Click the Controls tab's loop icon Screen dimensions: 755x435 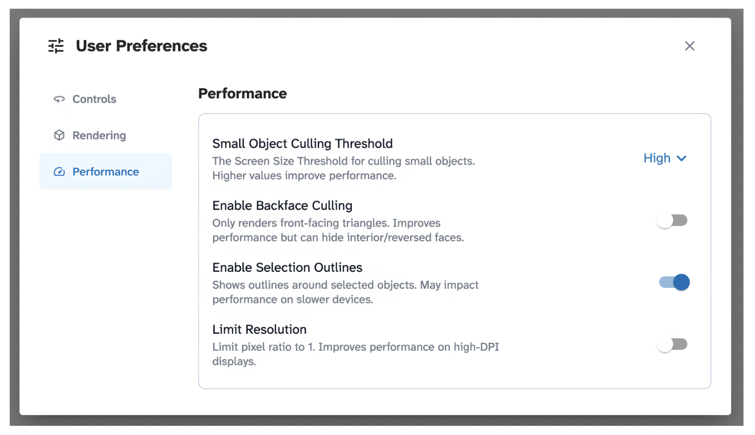(x=59, y=99)
